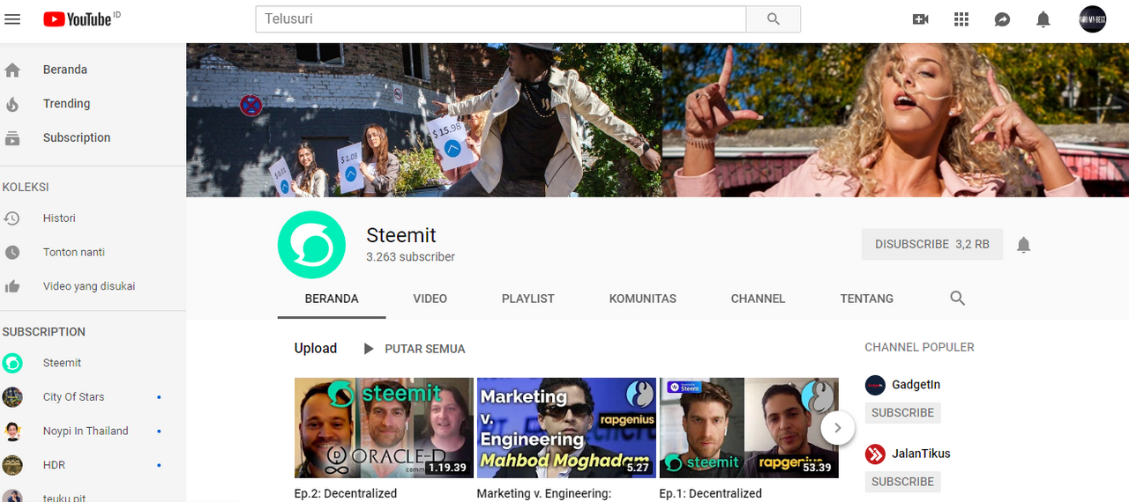The image size is (1129, 502).
Task: Click the GadgetIn channel avatar
Action: point(875,385)
